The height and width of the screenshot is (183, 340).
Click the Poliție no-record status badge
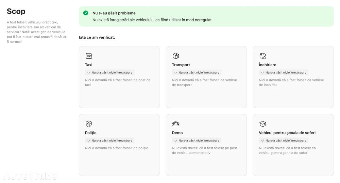point(109,140)
